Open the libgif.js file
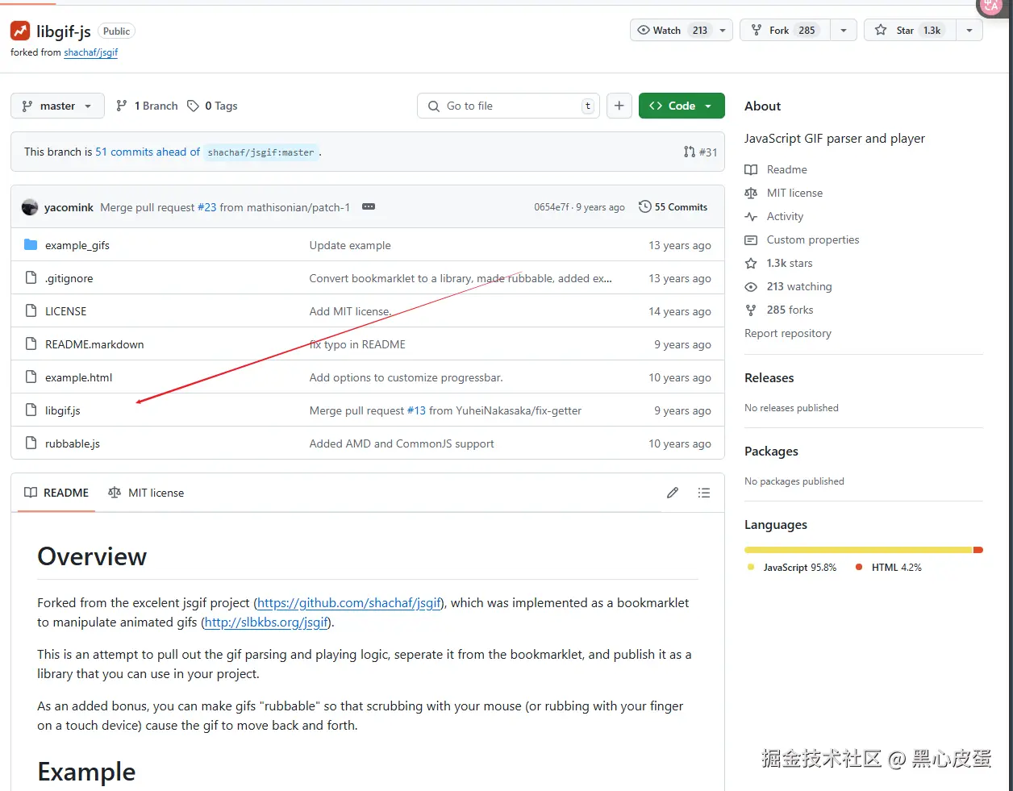 click(x=63, y=410)
